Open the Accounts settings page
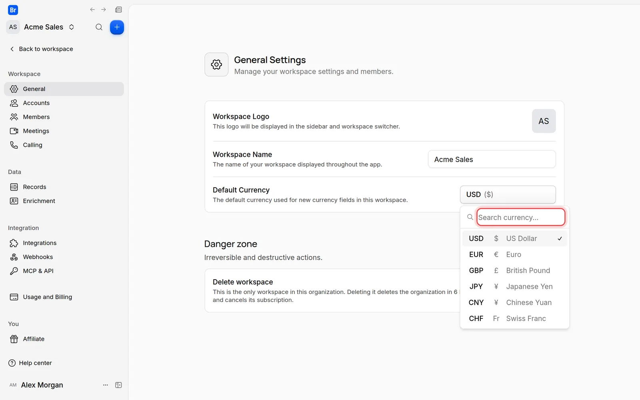The height and width of the screenshot is (400, 640). pyautogui.click(x=64, y=103)
